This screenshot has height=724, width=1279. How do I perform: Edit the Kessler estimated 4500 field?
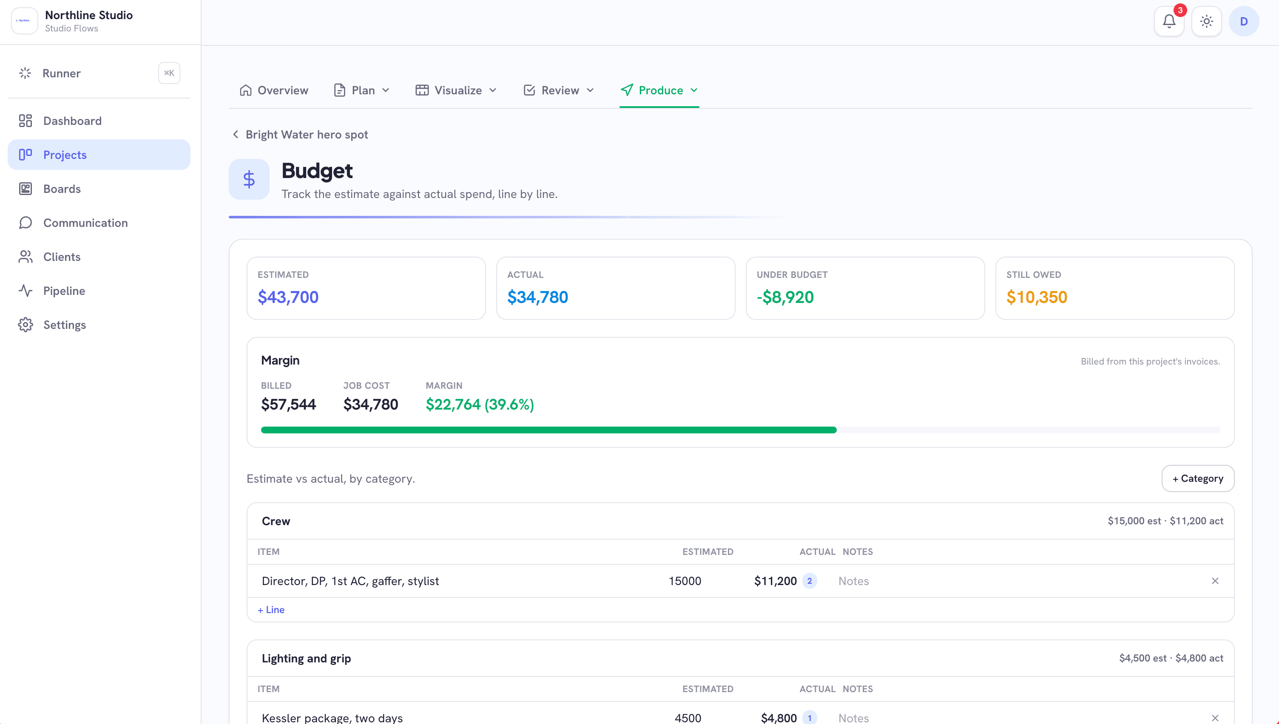[x=688, y=718]
